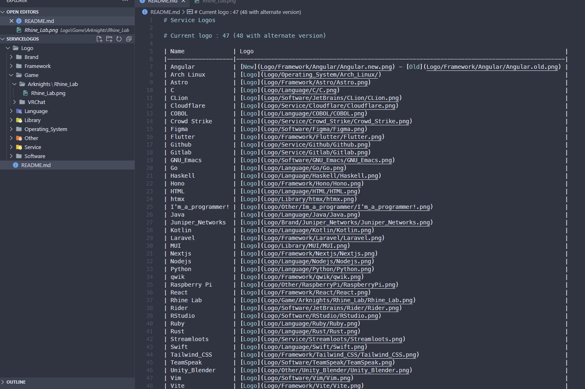
Task: Click 'GNU_Emacs' name cell
Action: 186,160
